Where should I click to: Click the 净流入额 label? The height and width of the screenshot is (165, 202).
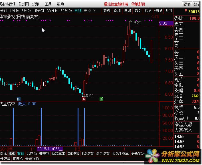[183, 125]
